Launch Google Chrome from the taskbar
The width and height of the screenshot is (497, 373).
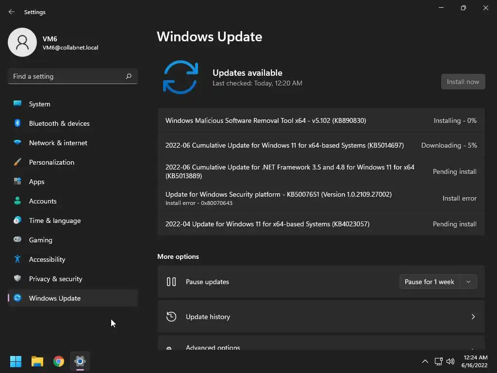coord(59,361)
